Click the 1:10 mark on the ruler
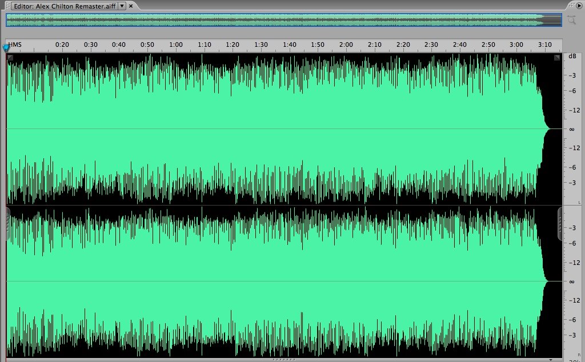585x362 pixels. tap(204, 45)
